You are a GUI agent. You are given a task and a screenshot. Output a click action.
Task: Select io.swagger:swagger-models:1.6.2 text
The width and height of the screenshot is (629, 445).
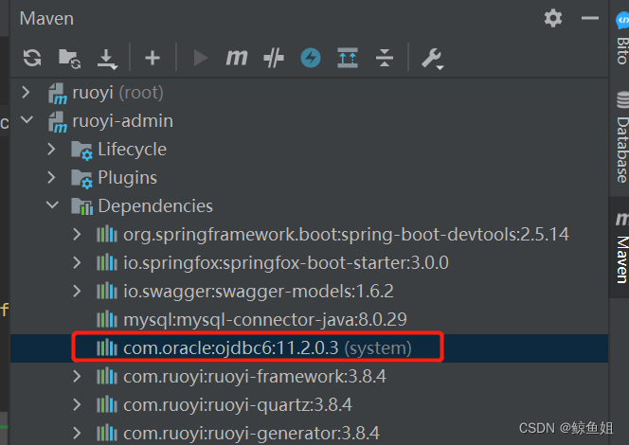tap(259, 292)
